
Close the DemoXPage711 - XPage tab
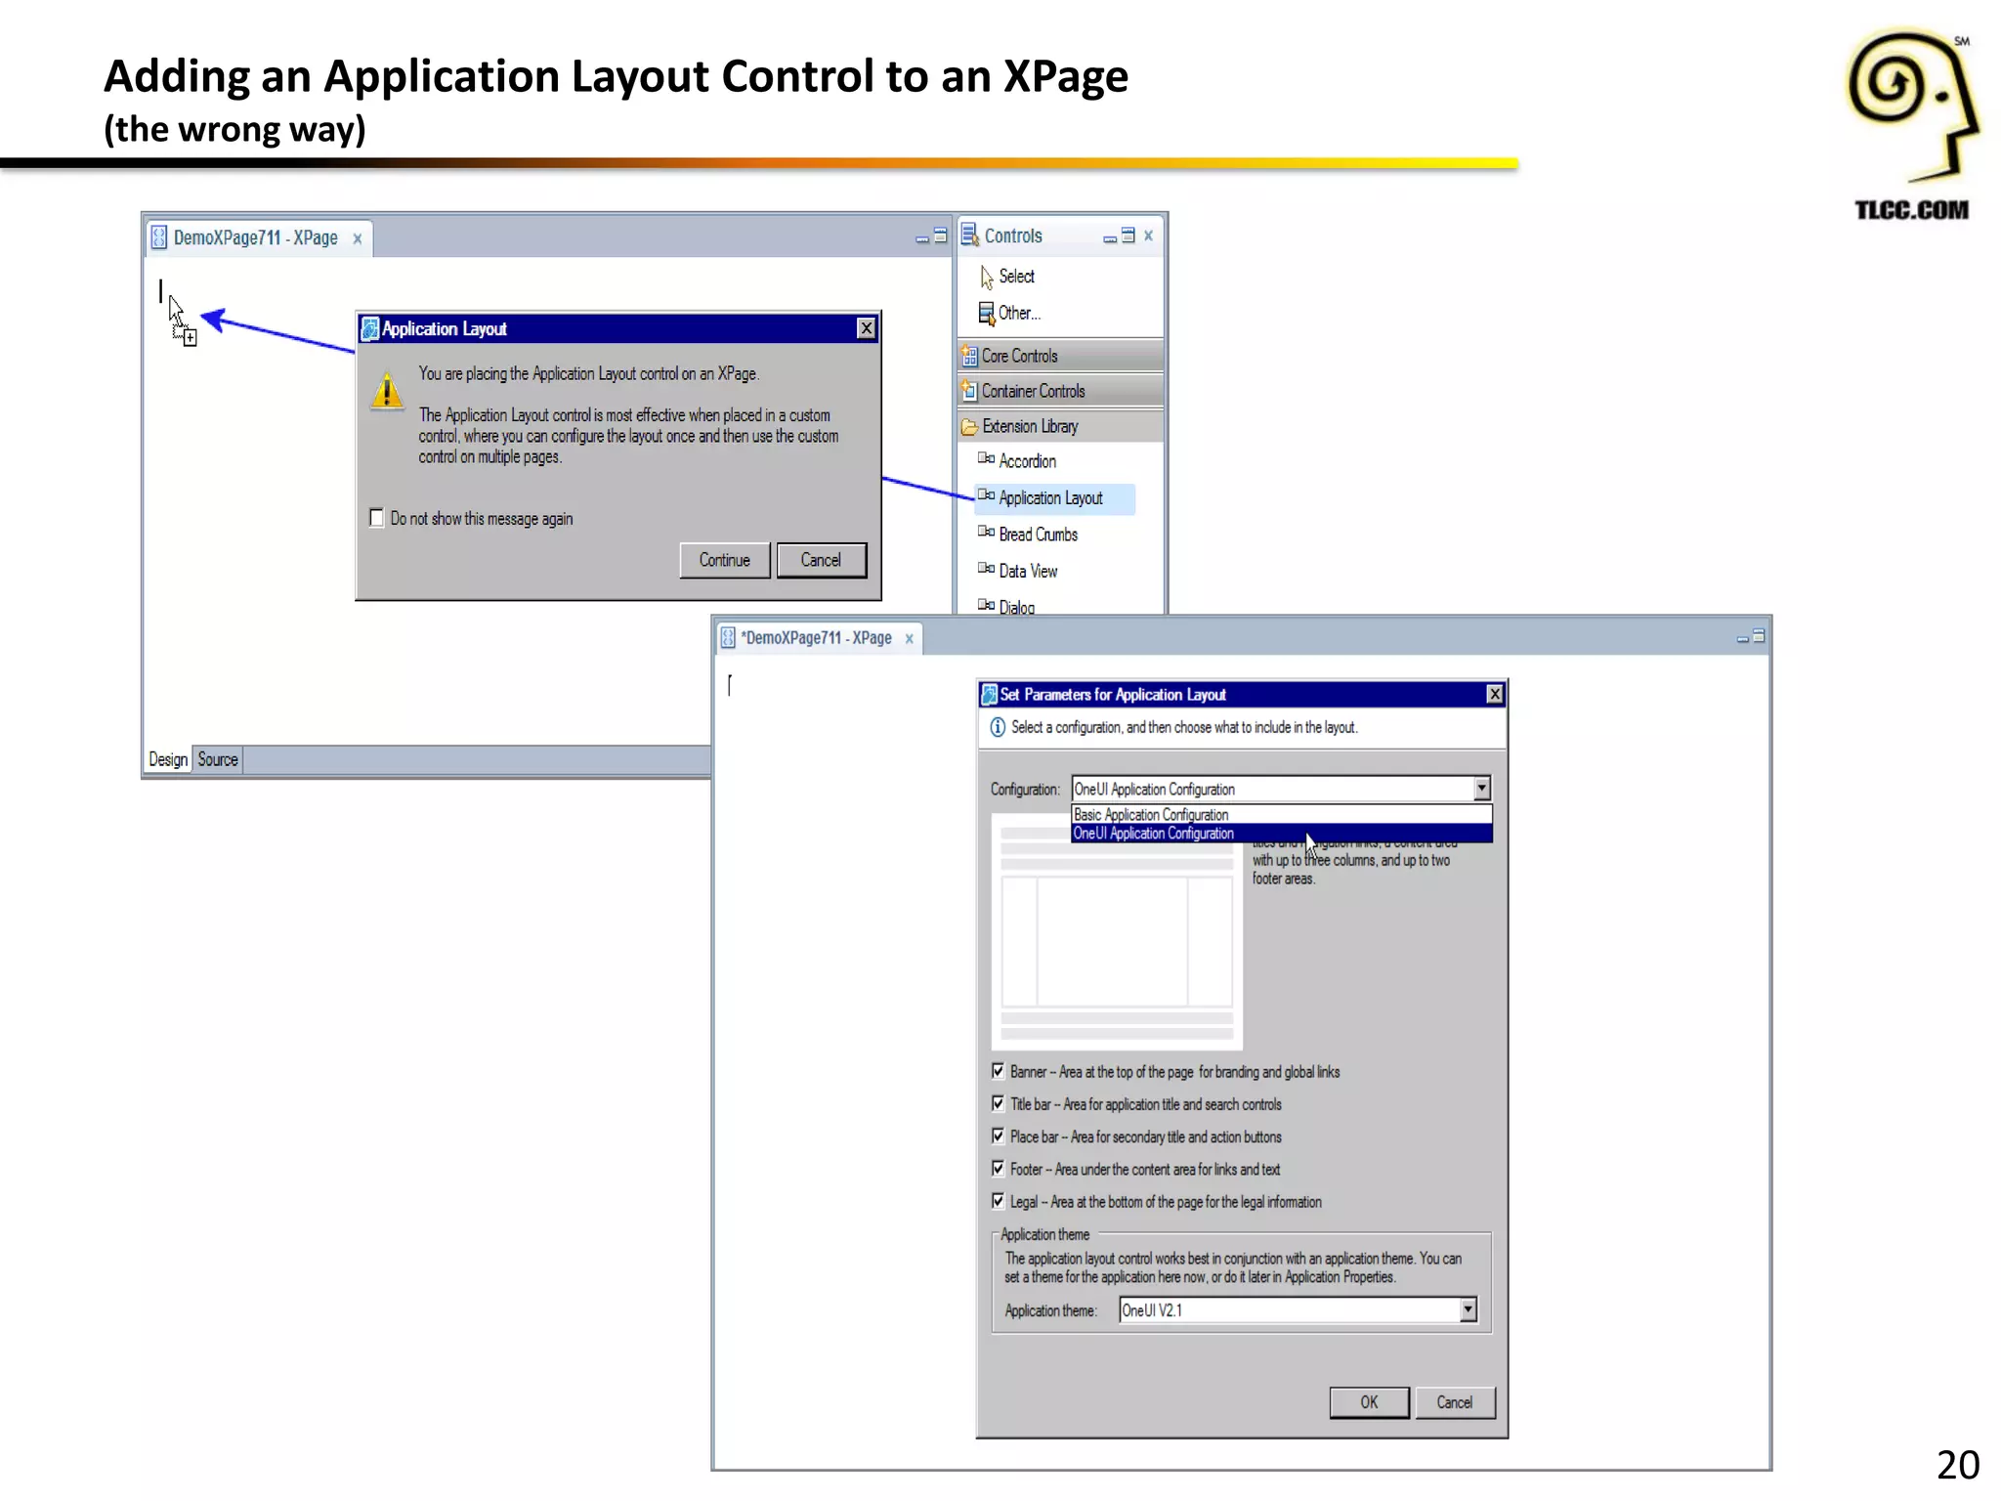click(358, 239)
